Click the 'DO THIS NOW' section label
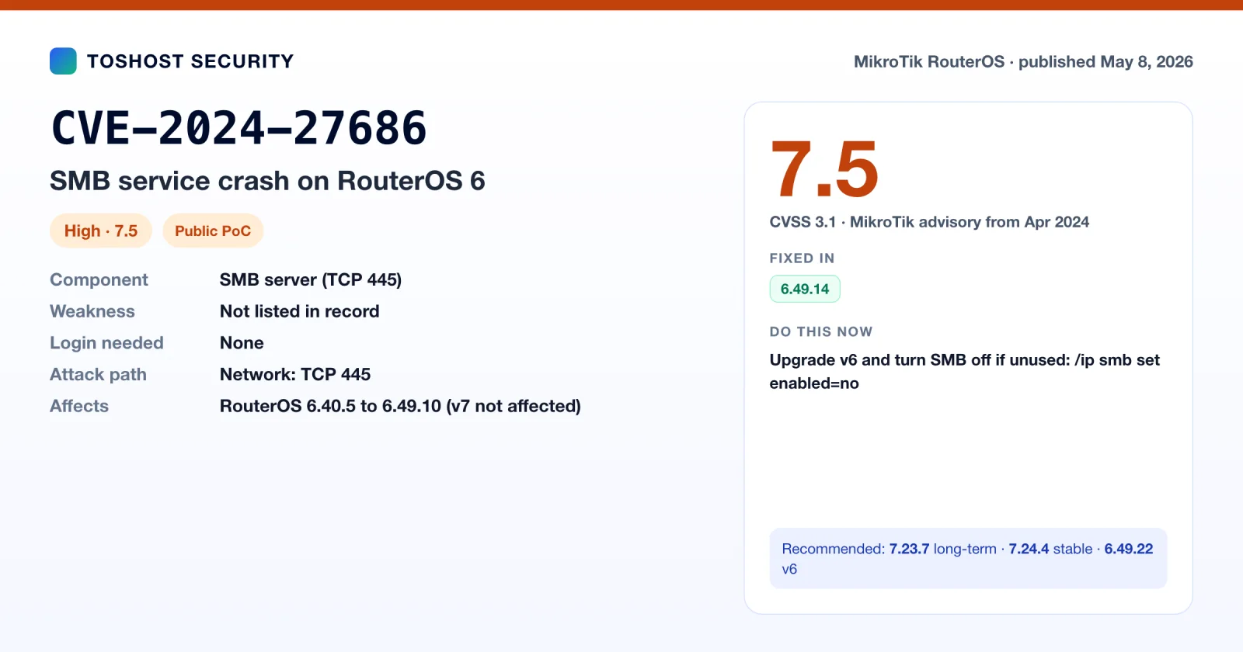This screenshot has height=652, width=1243. [821, 332]
